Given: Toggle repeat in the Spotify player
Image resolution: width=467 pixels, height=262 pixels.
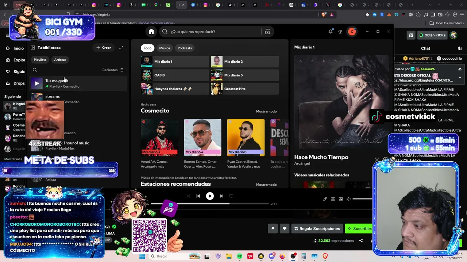Looking at the screenshot, I should click(x=231, y=196).
